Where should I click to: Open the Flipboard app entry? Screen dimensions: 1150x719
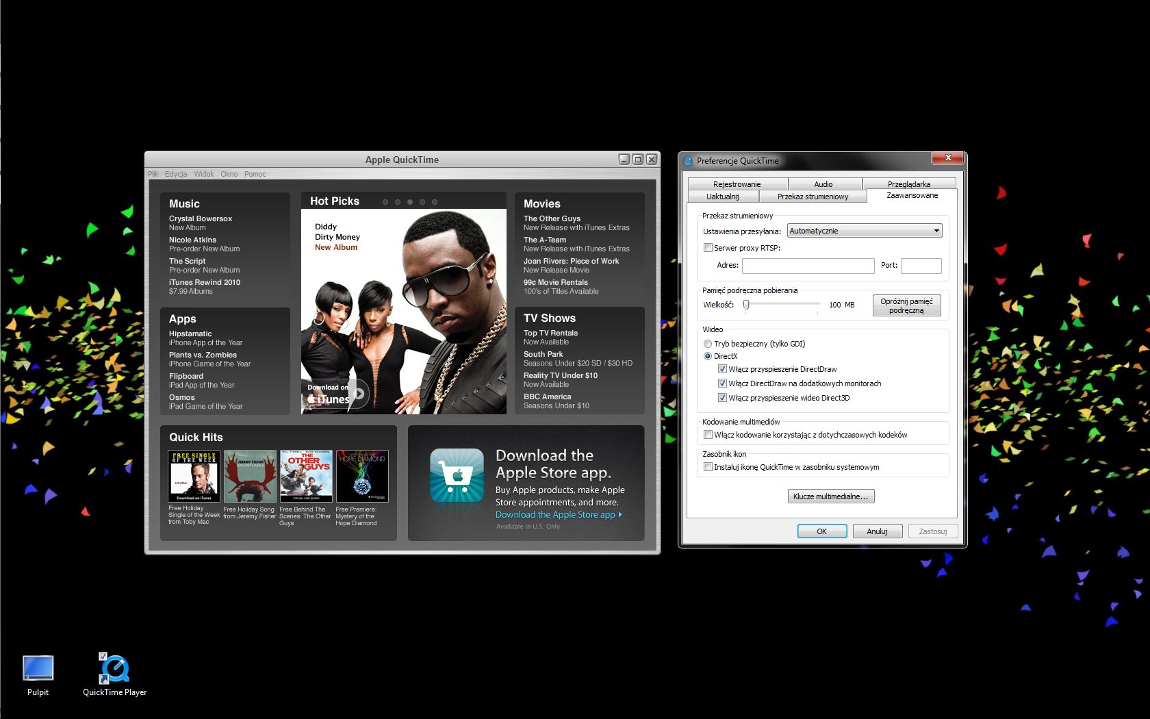(201, 381)
